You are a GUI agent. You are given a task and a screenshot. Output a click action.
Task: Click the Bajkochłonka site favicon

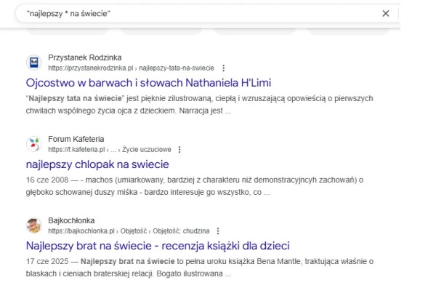click(34, 225)
